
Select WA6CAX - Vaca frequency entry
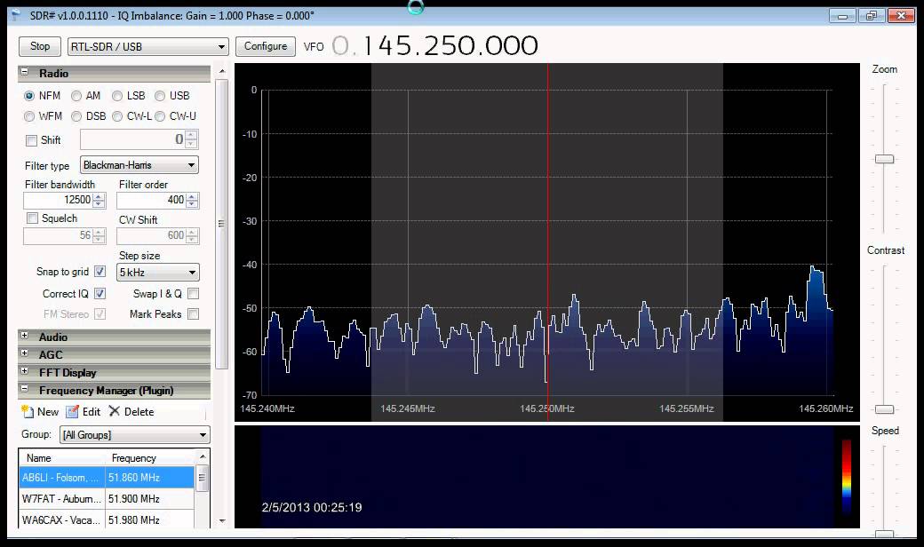(x=107, y=519)
